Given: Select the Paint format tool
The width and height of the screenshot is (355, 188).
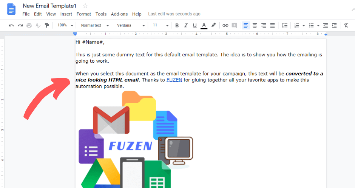Looking at the screenshot, I should tap(47, 25).
